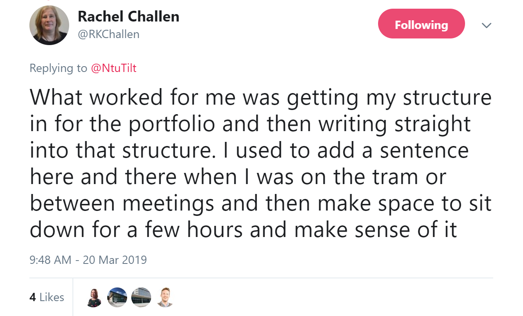Click first liker avatar, woman in floral top
Screen dimensions: 523x316
pos(94,297)
